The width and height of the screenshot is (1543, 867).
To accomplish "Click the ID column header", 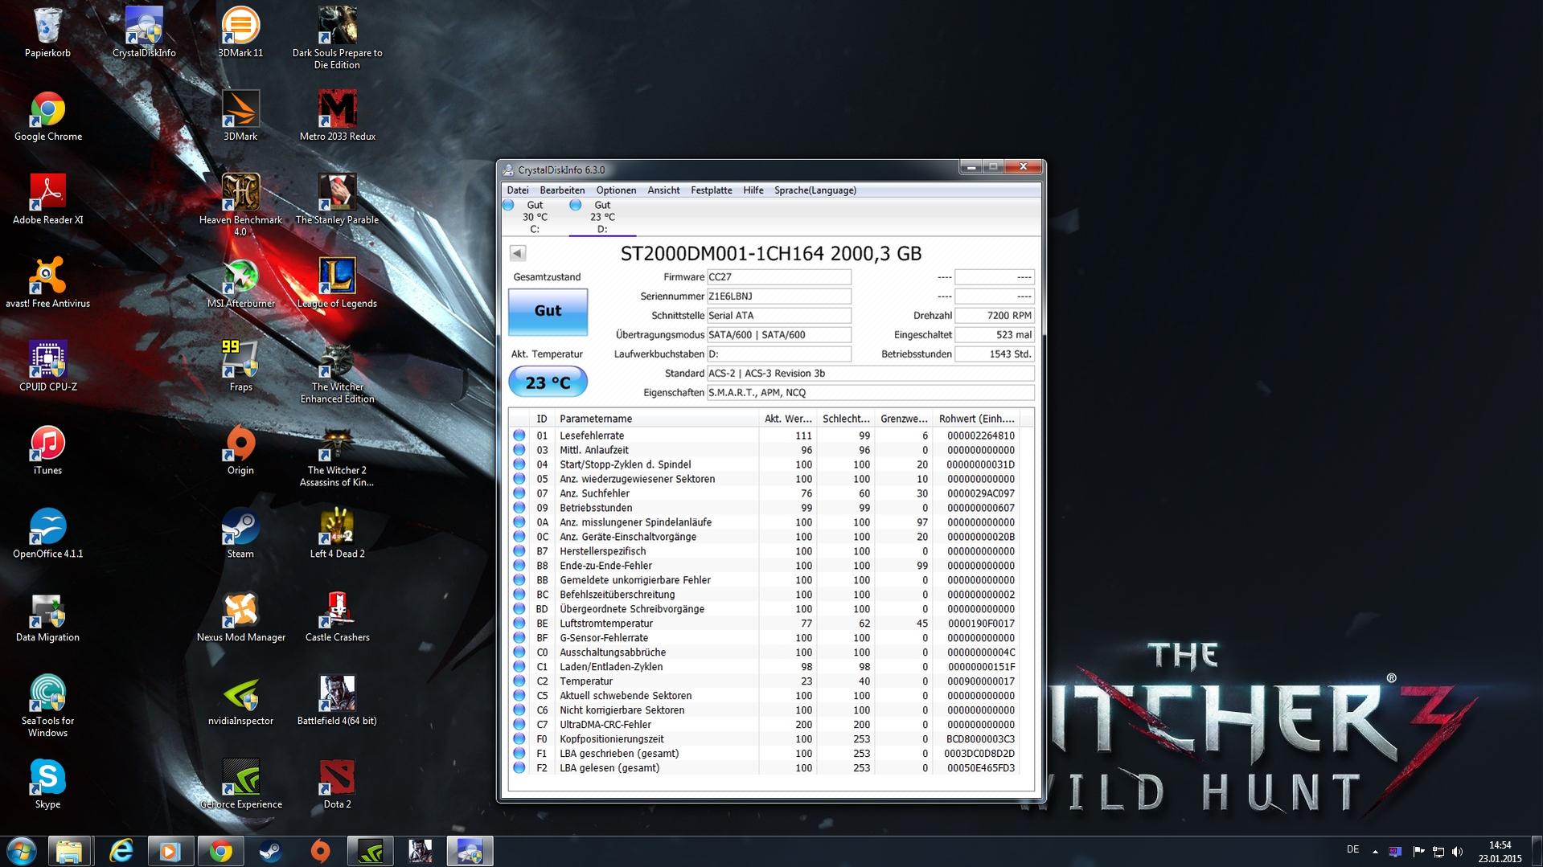I will 542,419.
